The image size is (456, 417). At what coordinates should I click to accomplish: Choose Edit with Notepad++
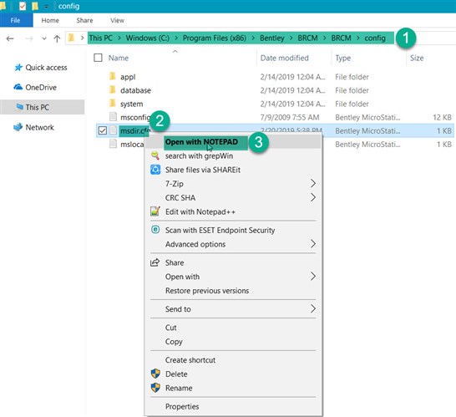[x=200, y=212]
